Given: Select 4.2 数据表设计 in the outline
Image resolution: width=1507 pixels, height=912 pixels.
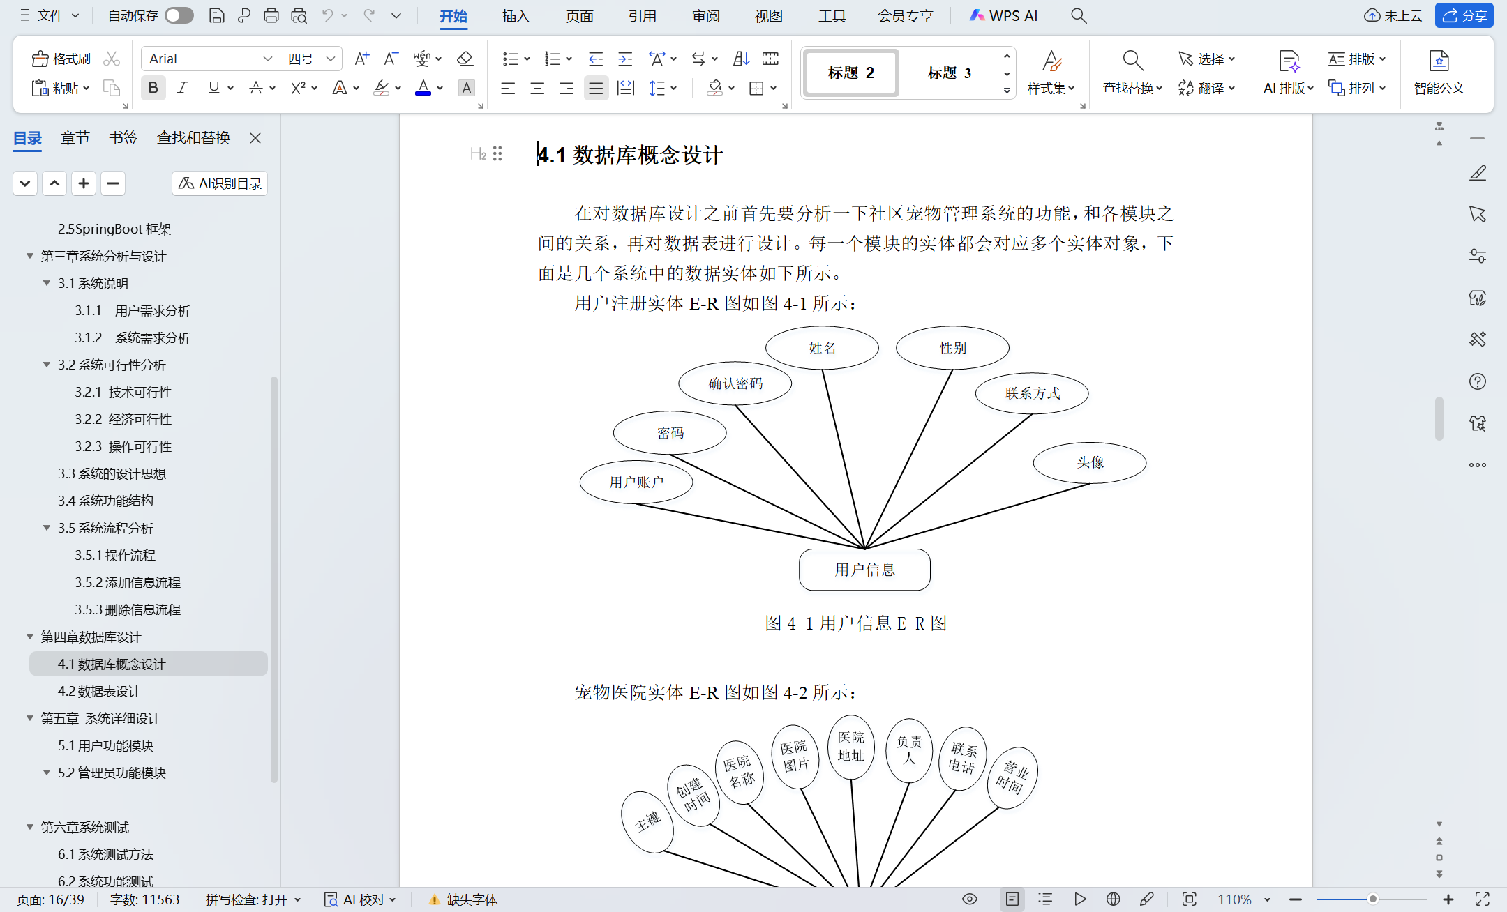Looking at the screenshot, I should (99, 691).
